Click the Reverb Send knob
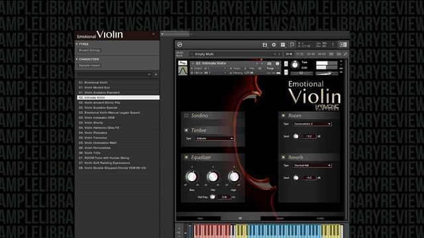This screenshot has width=424, height=238. 296,178
